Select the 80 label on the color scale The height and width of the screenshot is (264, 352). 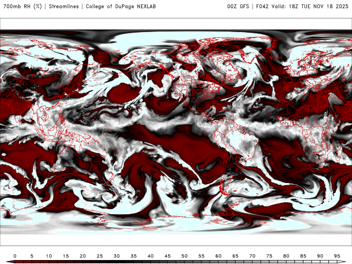tap(286, 256)
